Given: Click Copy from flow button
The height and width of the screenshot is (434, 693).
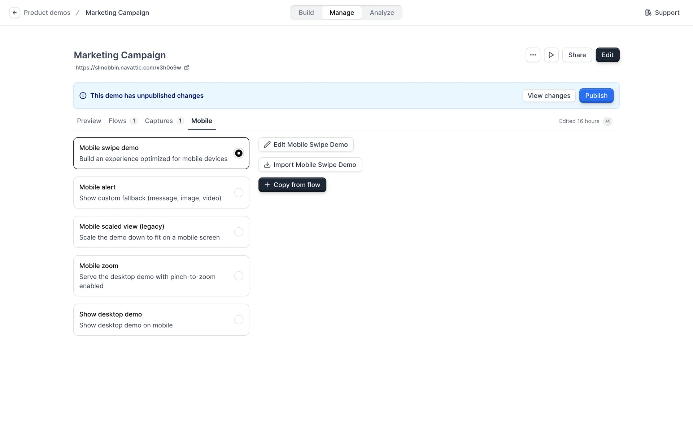Looking at the screenshot, I should [292, 185].
